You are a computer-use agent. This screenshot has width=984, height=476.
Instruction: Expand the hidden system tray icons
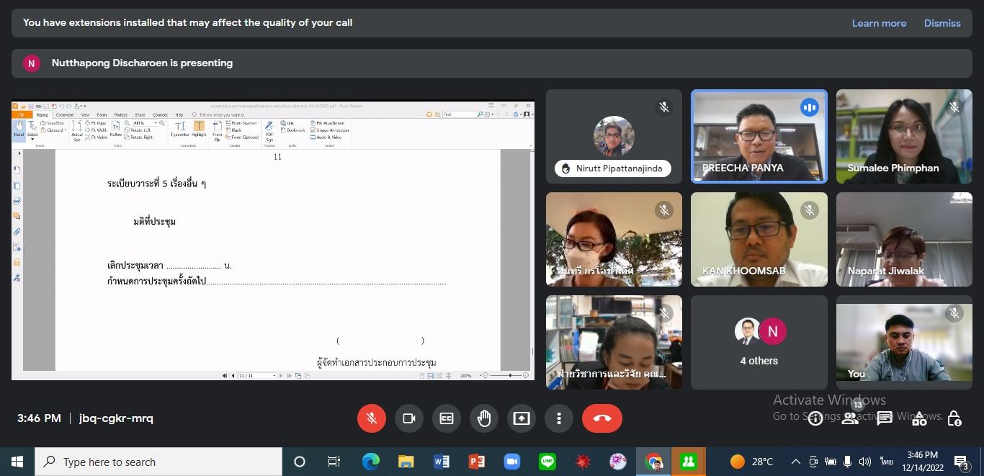[x=795, y=462]
